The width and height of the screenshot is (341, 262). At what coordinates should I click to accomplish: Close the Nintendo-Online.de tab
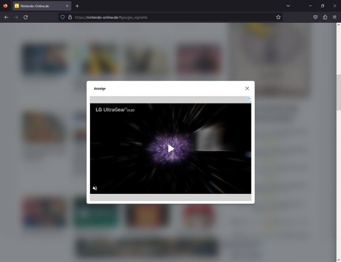pyautogui.click(x=67, y=6)
